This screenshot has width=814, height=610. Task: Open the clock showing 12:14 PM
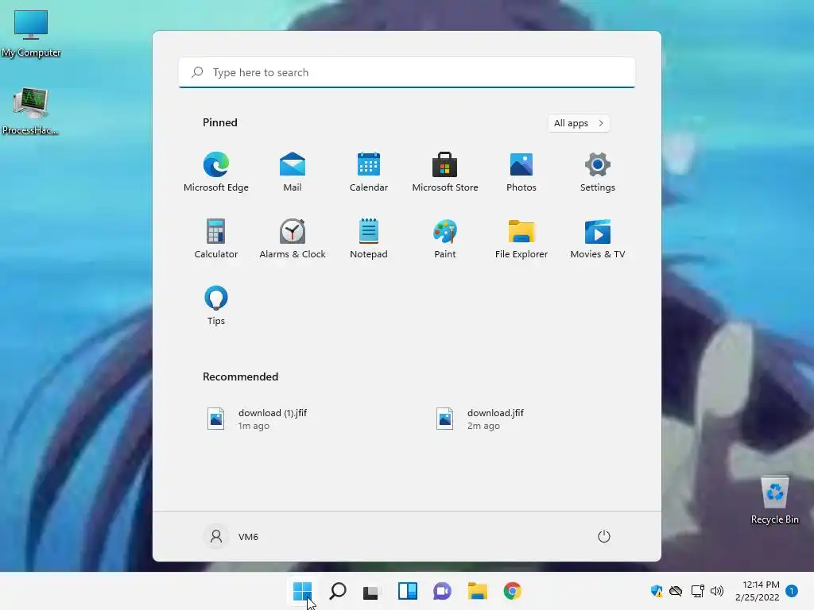[757, 591]
